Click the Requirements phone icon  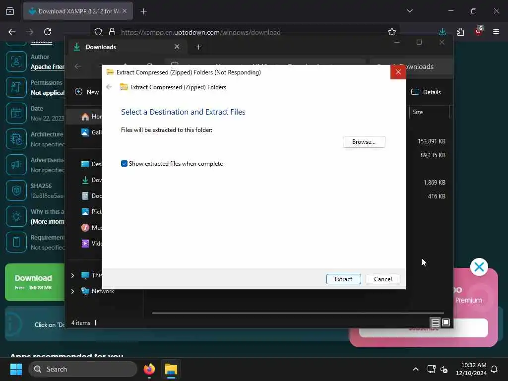(x=16, y=242)
